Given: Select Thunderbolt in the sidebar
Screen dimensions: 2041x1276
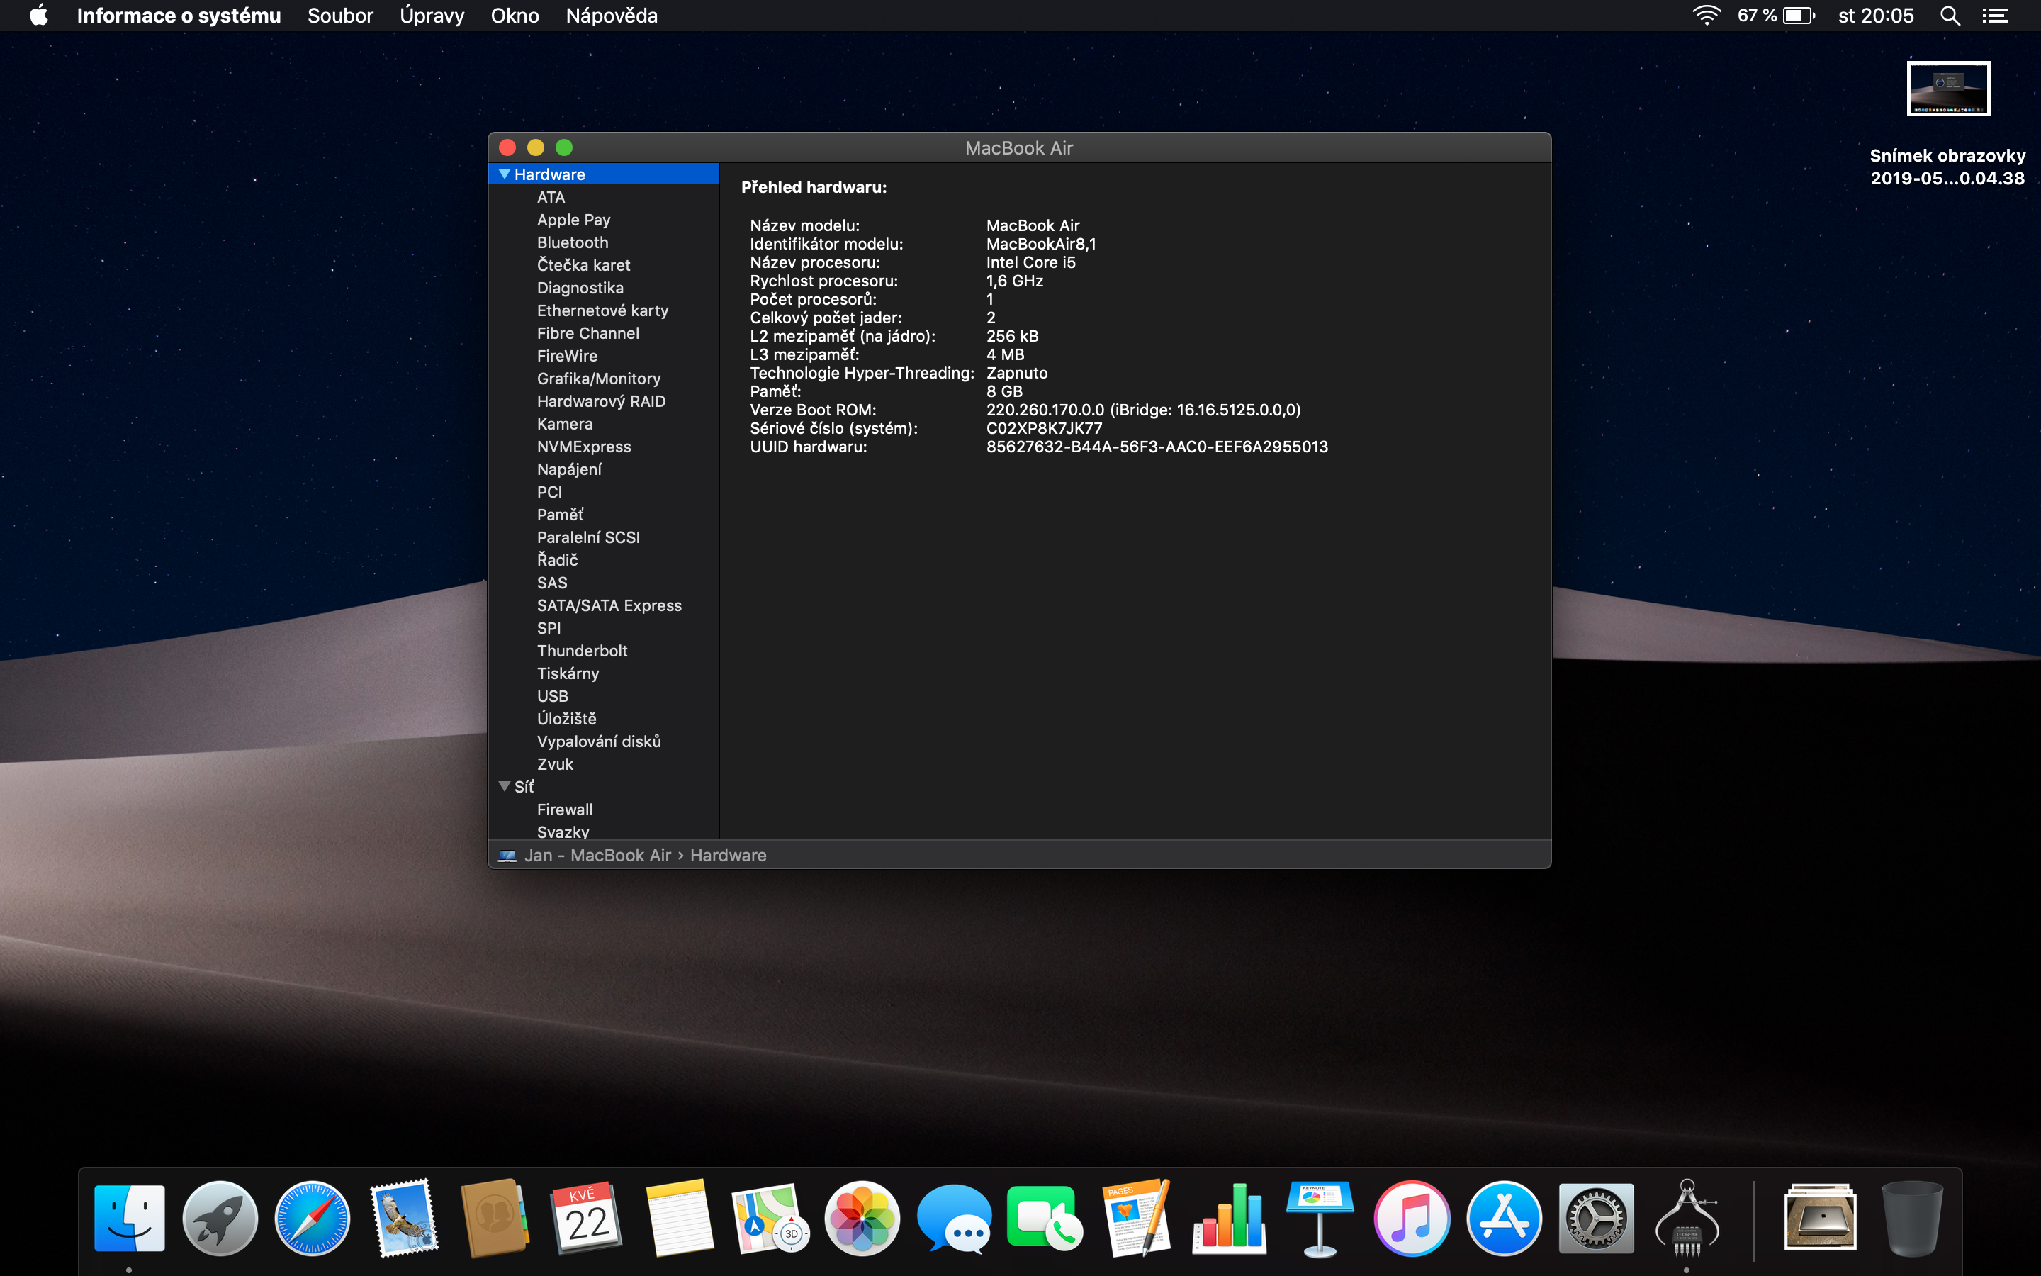Looking at the screenshot, I should 582,651.
